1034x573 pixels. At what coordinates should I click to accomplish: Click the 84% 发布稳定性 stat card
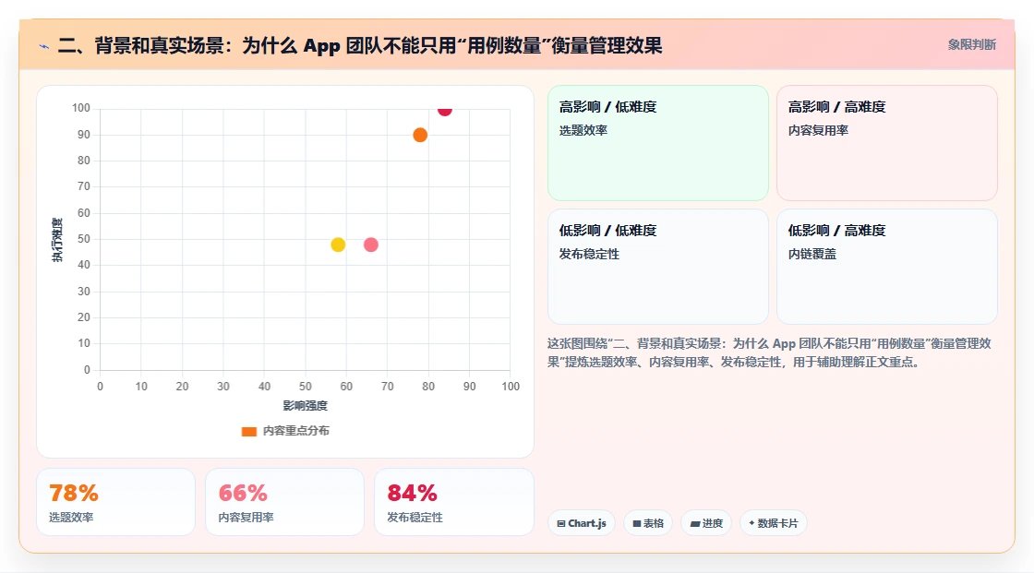point(453,502)
